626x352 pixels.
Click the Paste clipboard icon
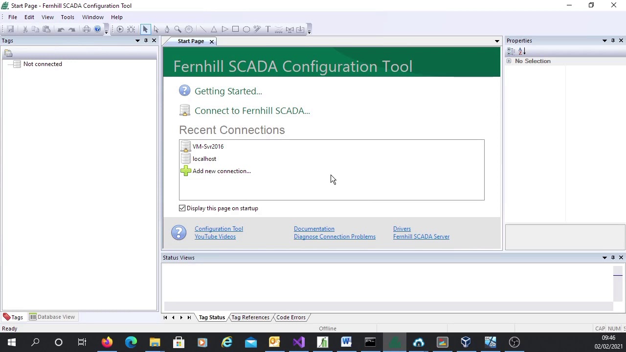coord(46,29)
